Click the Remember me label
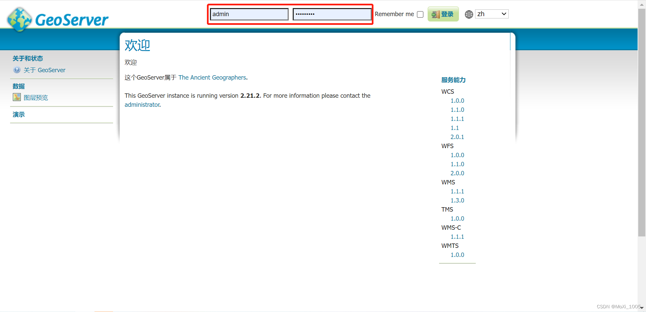646x312 pixels. (x=394, y=14)
